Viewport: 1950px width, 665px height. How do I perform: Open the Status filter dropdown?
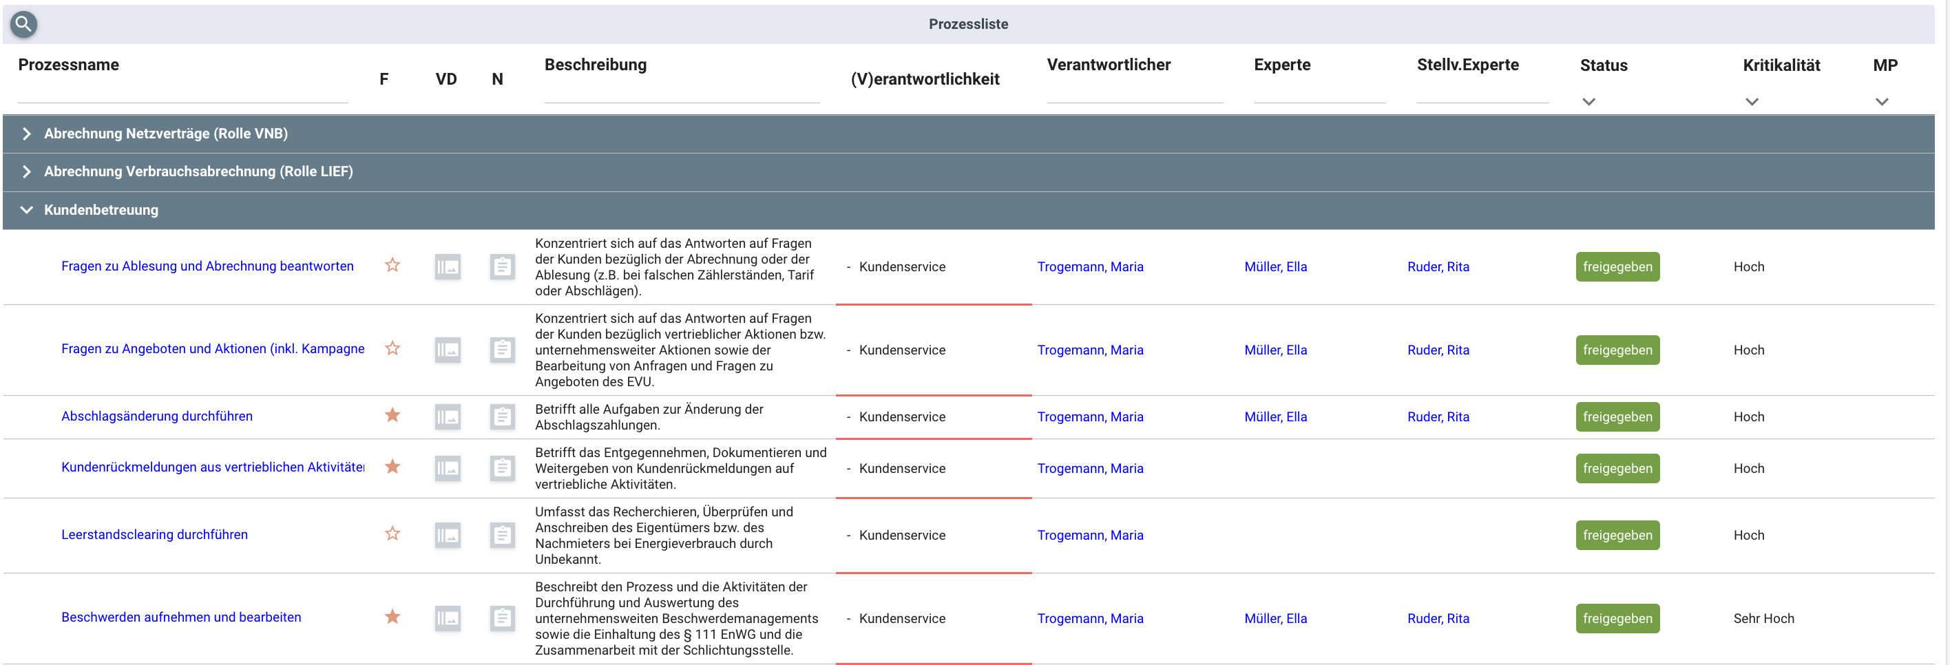click(x=1588, y=101)
